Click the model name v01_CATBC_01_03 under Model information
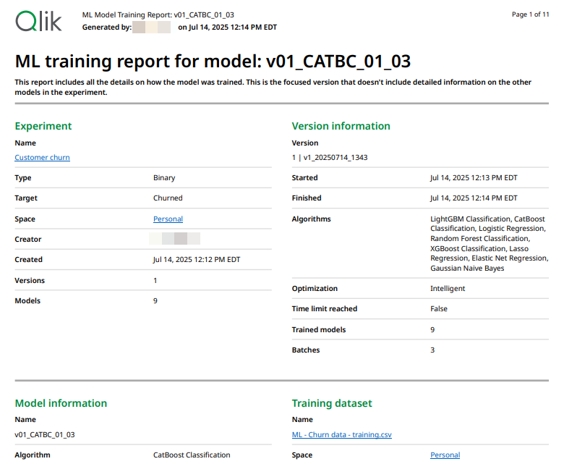 click(45, 434)
